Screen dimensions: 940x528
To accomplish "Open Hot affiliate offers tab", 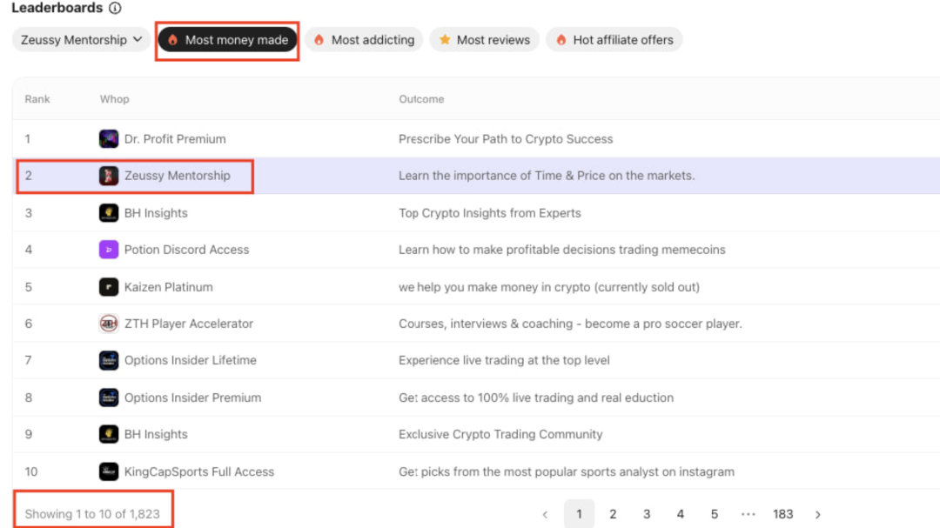I will (x=614, y=40).
